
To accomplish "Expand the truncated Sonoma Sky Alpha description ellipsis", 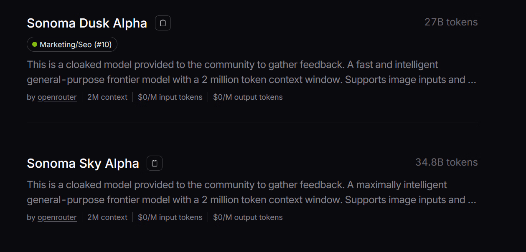I will point(472,200).
